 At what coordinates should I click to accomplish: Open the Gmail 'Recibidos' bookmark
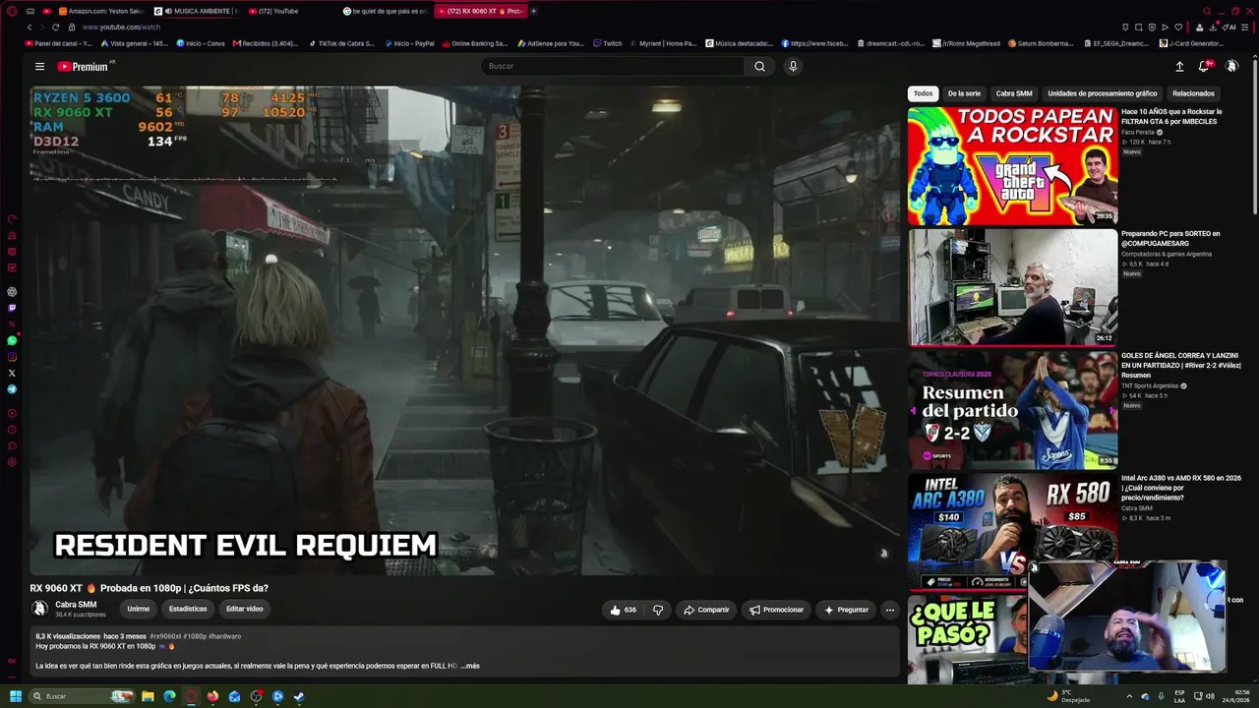pyautogui.click(x=266, y=43)
